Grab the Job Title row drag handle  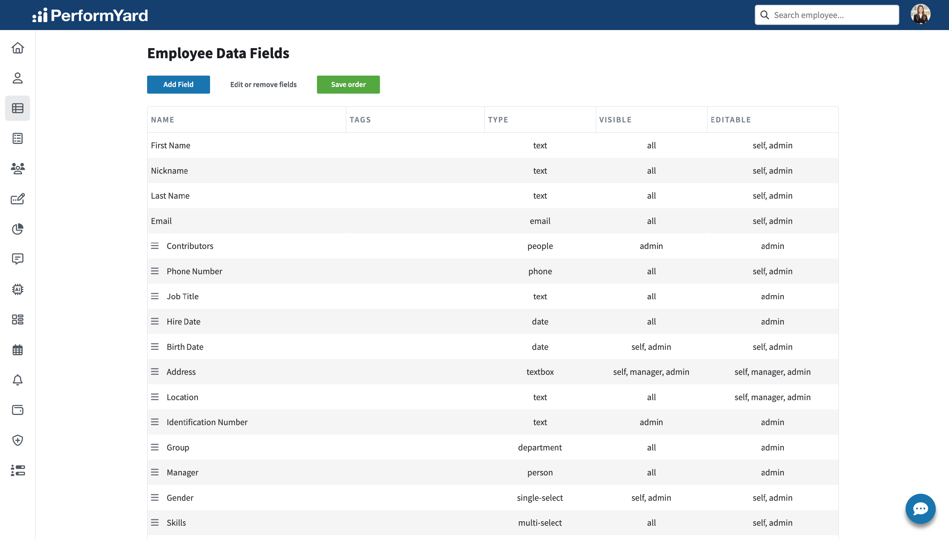[155, 296]
